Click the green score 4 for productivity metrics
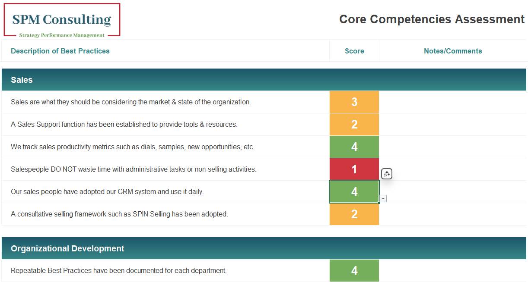 pyautogui.click(x=354, y=147)
